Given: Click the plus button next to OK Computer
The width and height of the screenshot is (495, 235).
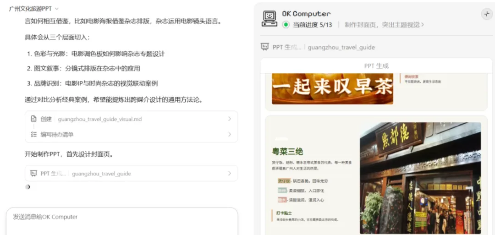Looking at the screenshot, I should (486, 15).
